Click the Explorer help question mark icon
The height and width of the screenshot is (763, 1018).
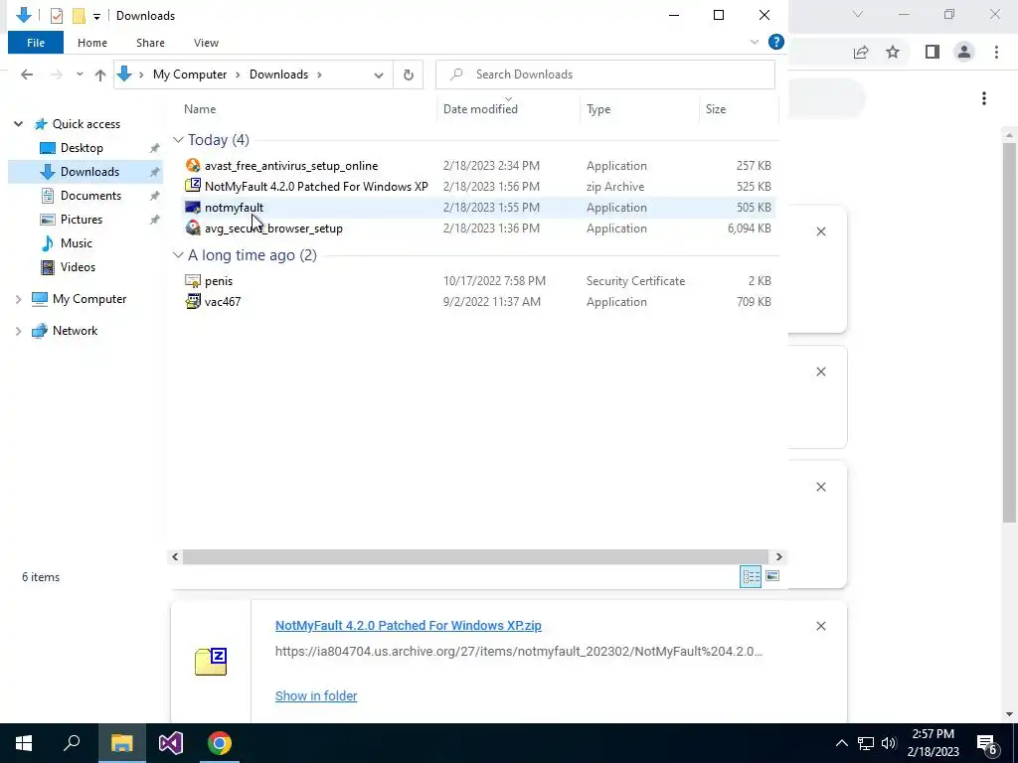pyautogui.click(x=775, y=42)
